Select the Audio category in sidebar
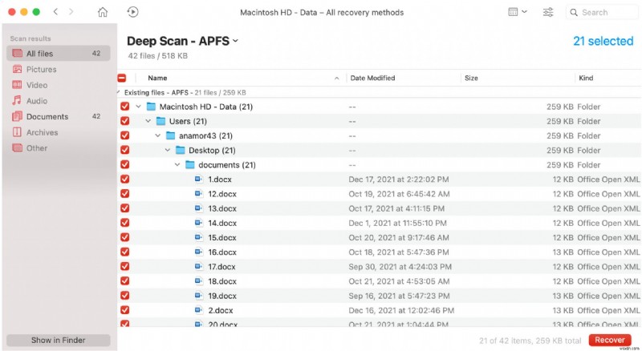The height and width of the screenshot is (351, 642). pos(37,101)
